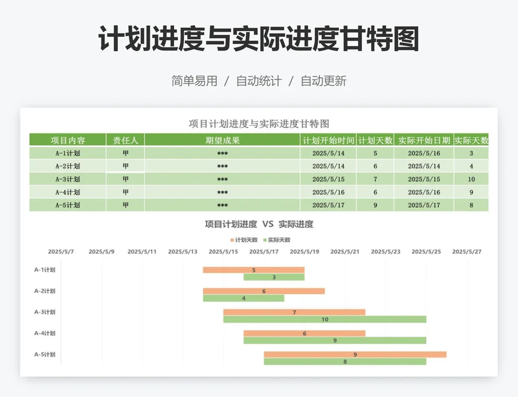Select the A-4计划 orange planned bar

[304, 333]
